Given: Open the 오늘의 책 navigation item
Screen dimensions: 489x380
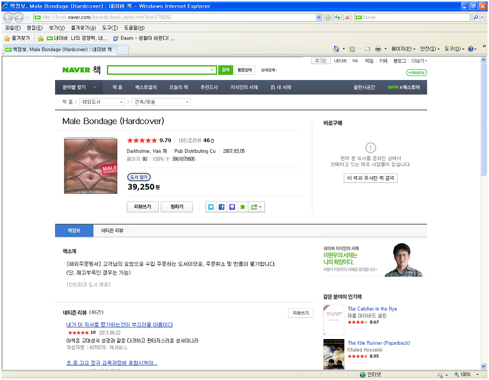Looking at the screenshot, I should click(x=179, y=87).
